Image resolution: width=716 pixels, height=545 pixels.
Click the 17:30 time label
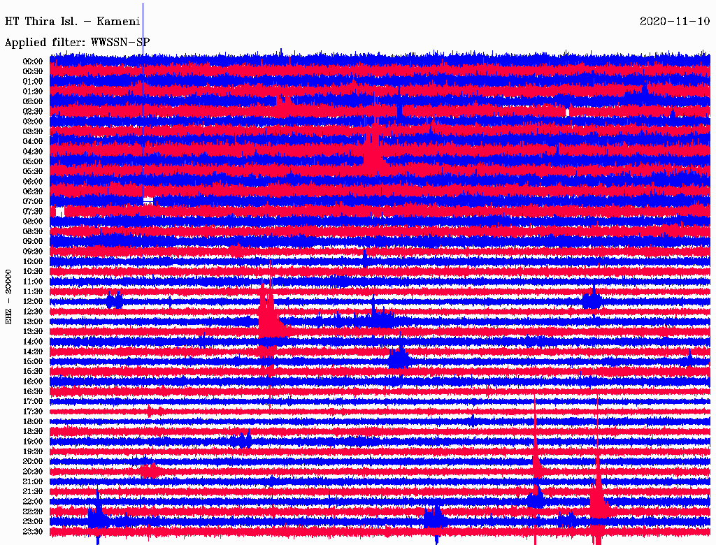coord(32,412)
